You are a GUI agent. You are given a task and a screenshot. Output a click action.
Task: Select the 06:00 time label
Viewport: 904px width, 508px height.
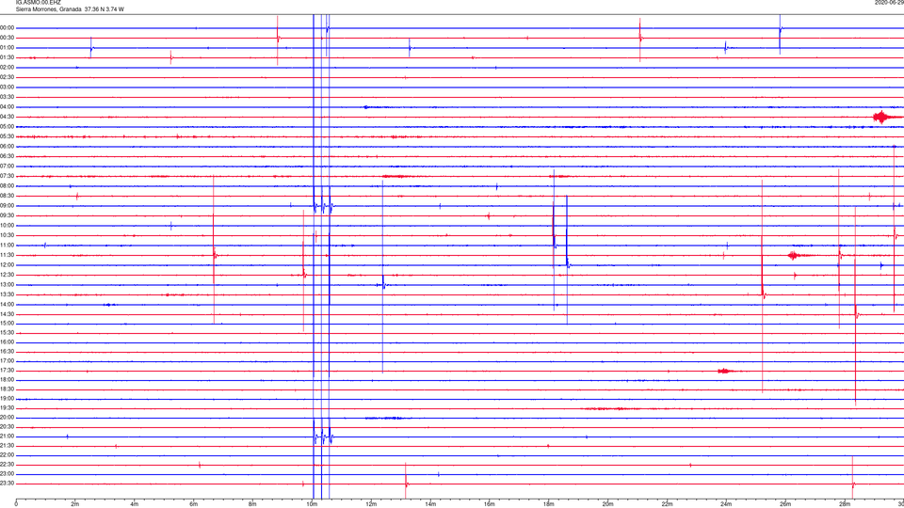click(x=8, y=147)
